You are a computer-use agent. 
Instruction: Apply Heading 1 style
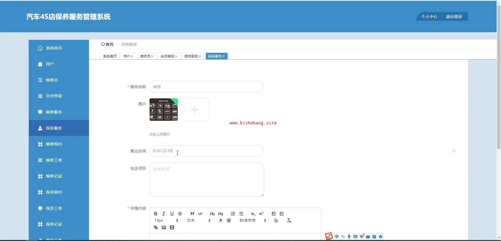pyautogui.click(x=212, y=214)
